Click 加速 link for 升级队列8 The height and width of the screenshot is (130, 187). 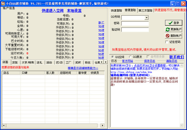coord(101,54)
